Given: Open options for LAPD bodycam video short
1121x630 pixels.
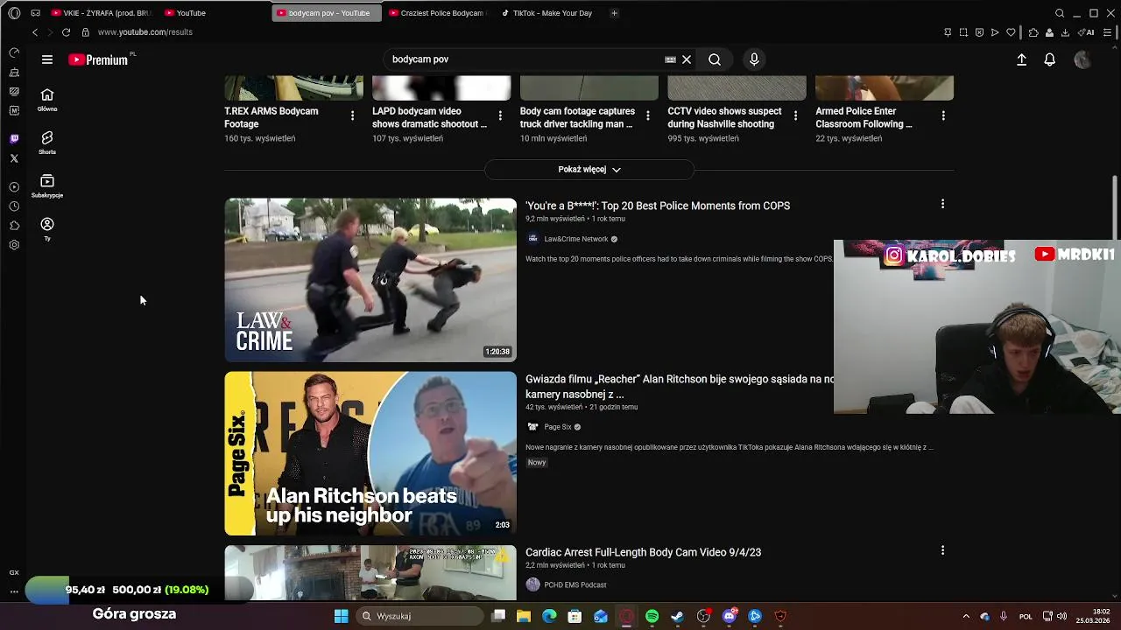Looking at the screenshot, I should (x=500, y=115).
